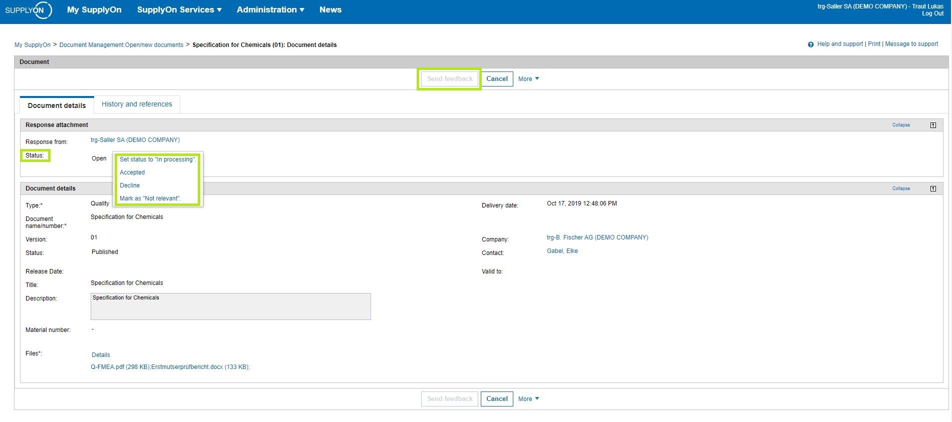Click the bottom Send feedback button
Image resolution: width=952 pixels, height=422 pixels.
(450, 399)
